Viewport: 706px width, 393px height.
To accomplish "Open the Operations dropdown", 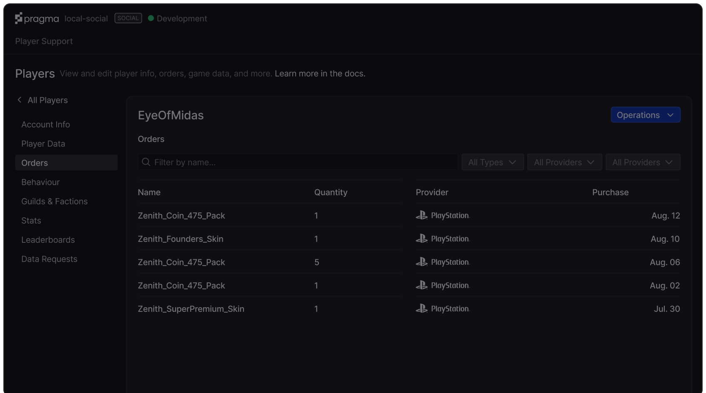I will click(645, 115).
